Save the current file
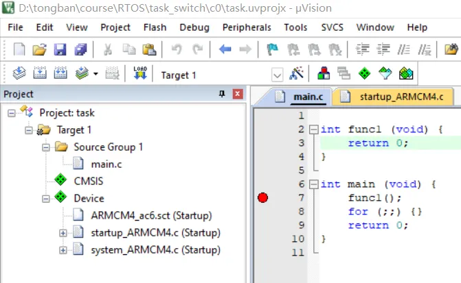This screenshot has height=283, width=461. [x=60, y=49]
